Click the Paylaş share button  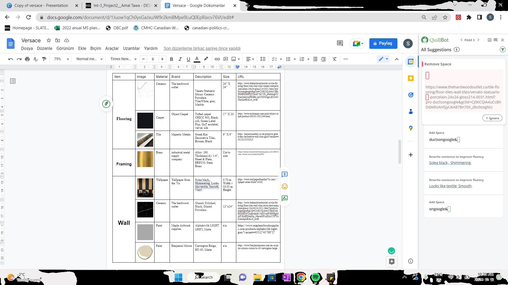pyautogui.click(x=383, y=43)
